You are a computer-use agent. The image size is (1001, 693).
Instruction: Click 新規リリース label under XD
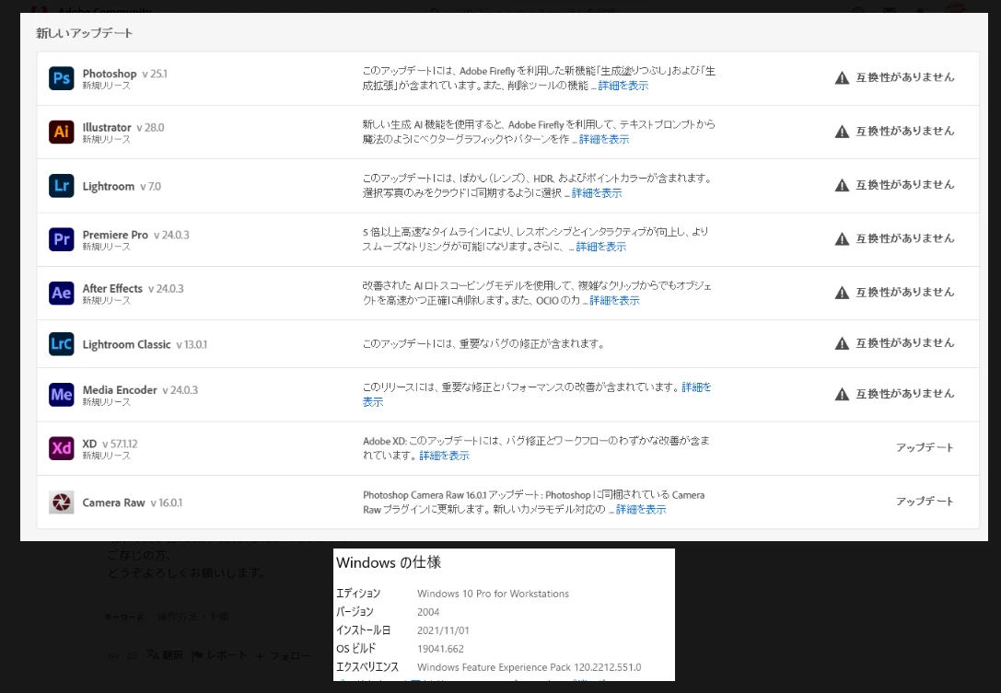coord(106,456)
